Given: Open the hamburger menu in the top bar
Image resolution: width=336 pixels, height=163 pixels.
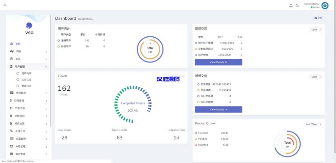Looking at the screenshot, I should point(5,5).
